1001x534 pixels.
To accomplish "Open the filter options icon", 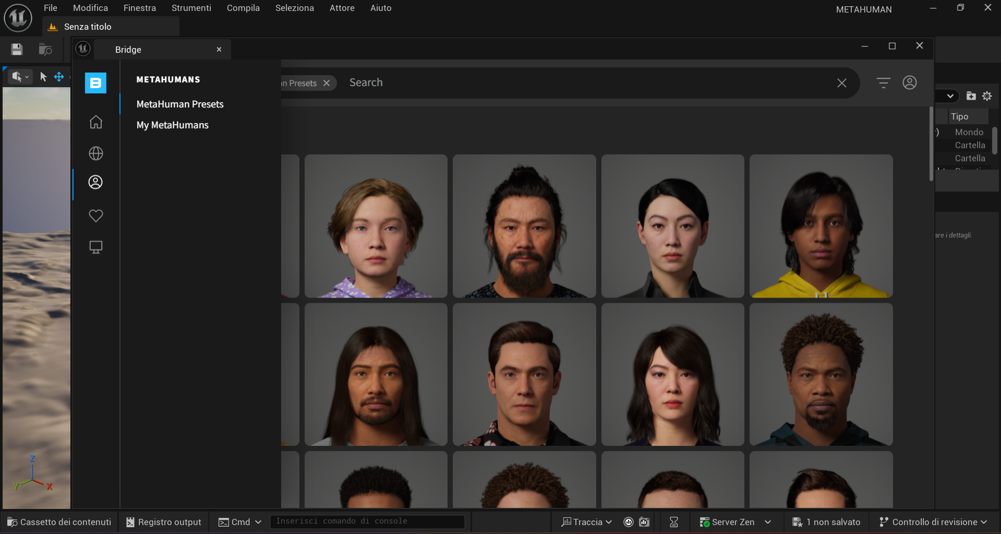I will point(883,83).
